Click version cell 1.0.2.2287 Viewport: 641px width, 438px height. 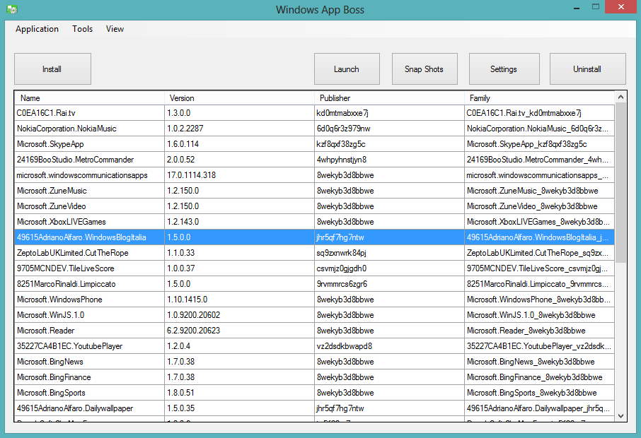240,129
